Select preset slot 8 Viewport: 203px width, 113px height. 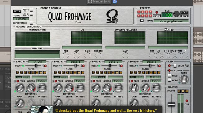pyautogui.click(x=151, y=16)
